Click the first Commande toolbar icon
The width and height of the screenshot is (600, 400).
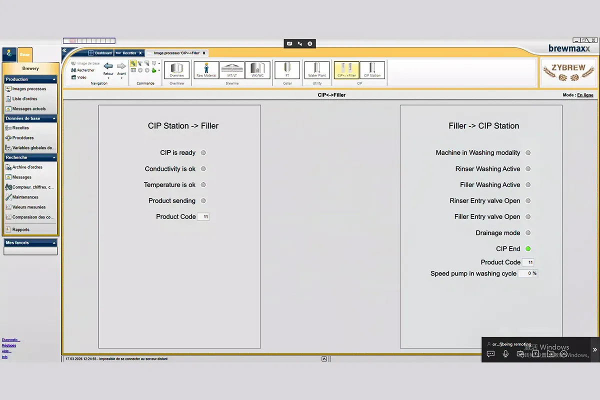[x=133, y=63]
